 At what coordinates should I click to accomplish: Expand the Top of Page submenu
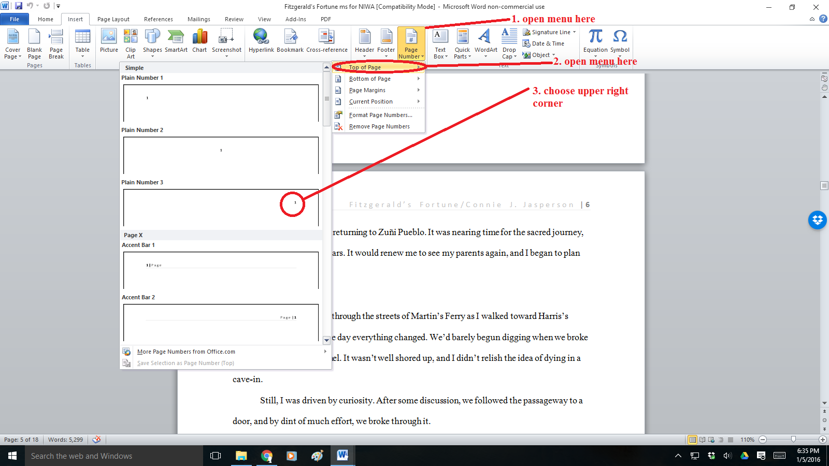pyautogui.click(x=366, y=67)
